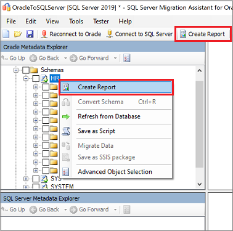Open Go Back dropdown in SQL Server explorer

point(65,209)
